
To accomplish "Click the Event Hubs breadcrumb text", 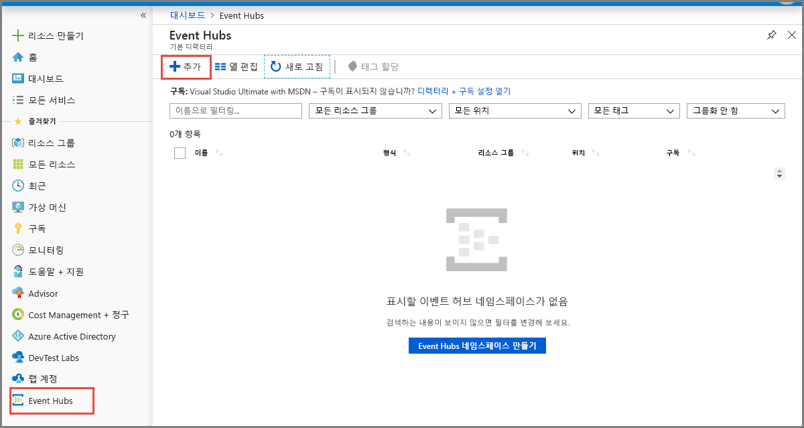I will click(242, 15).
